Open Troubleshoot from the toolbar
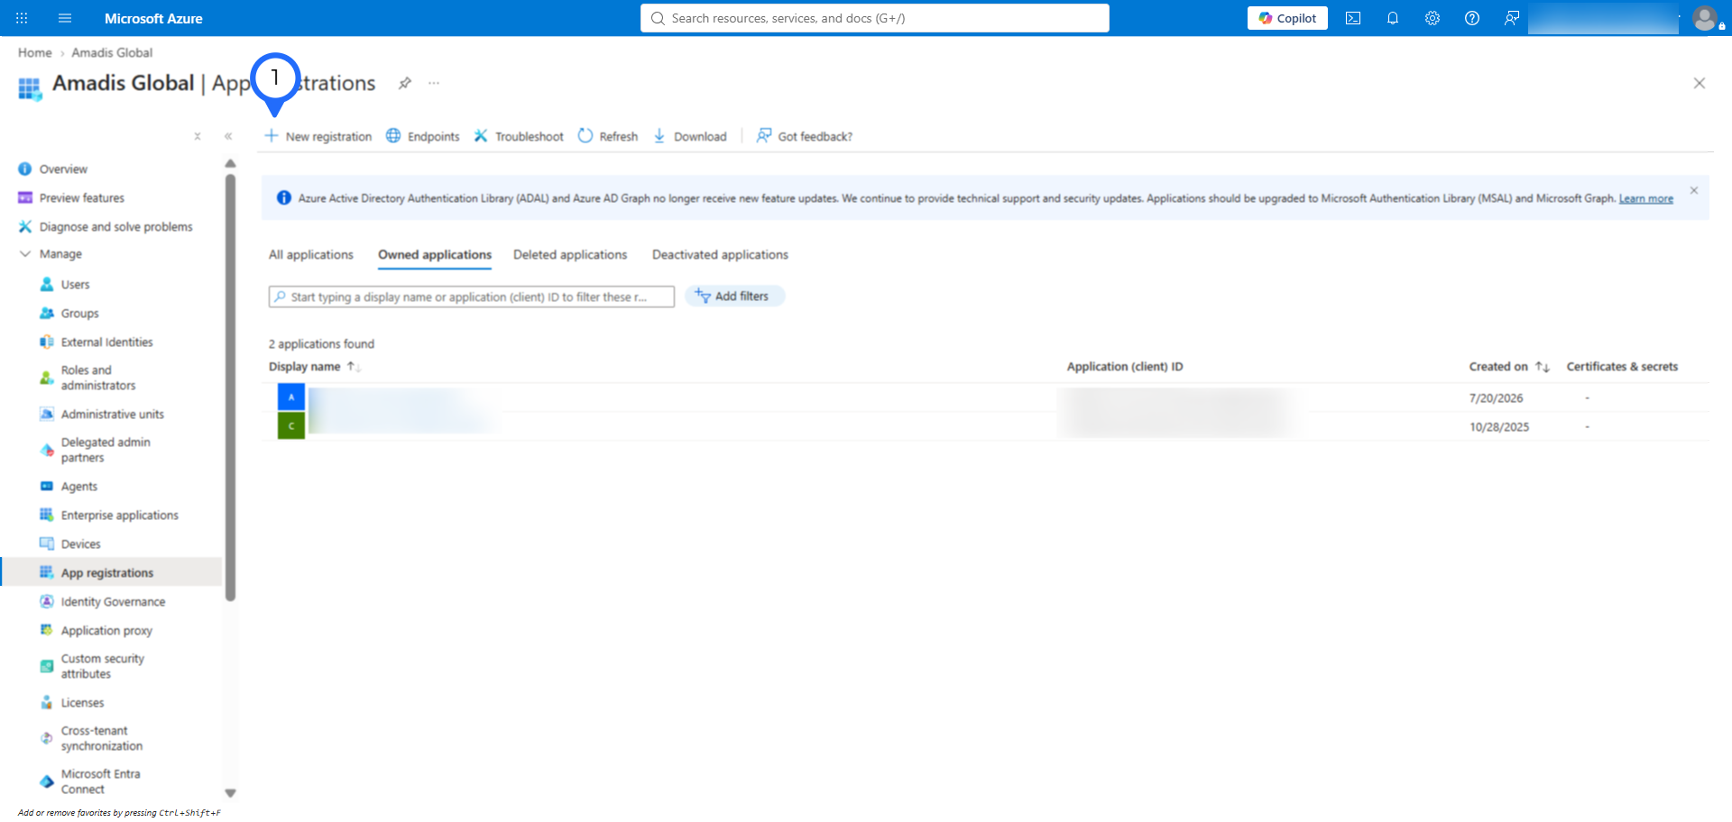Screen dimensions: 1732x822 coord(519,136)
